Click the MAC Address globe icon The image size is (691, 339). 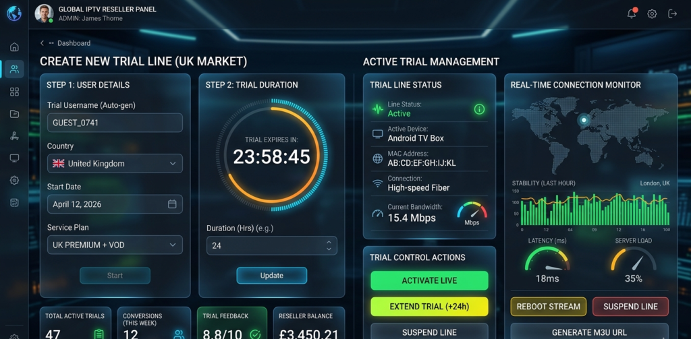378,159
